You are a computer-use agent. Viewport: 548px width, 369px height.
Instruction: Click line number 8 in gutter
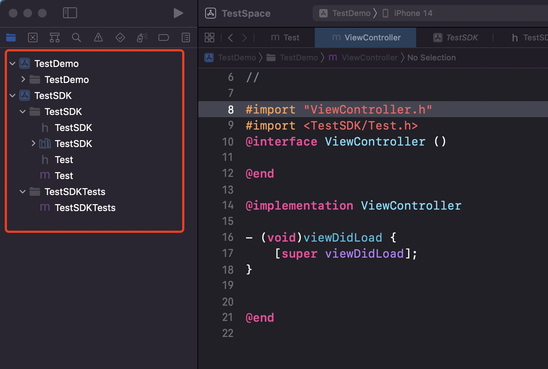230,110
